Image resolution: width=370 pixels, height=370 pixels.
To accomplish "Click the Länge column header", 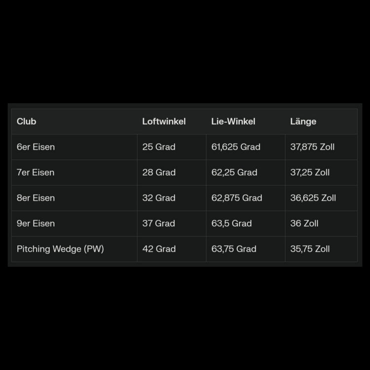I will (303, 121).
